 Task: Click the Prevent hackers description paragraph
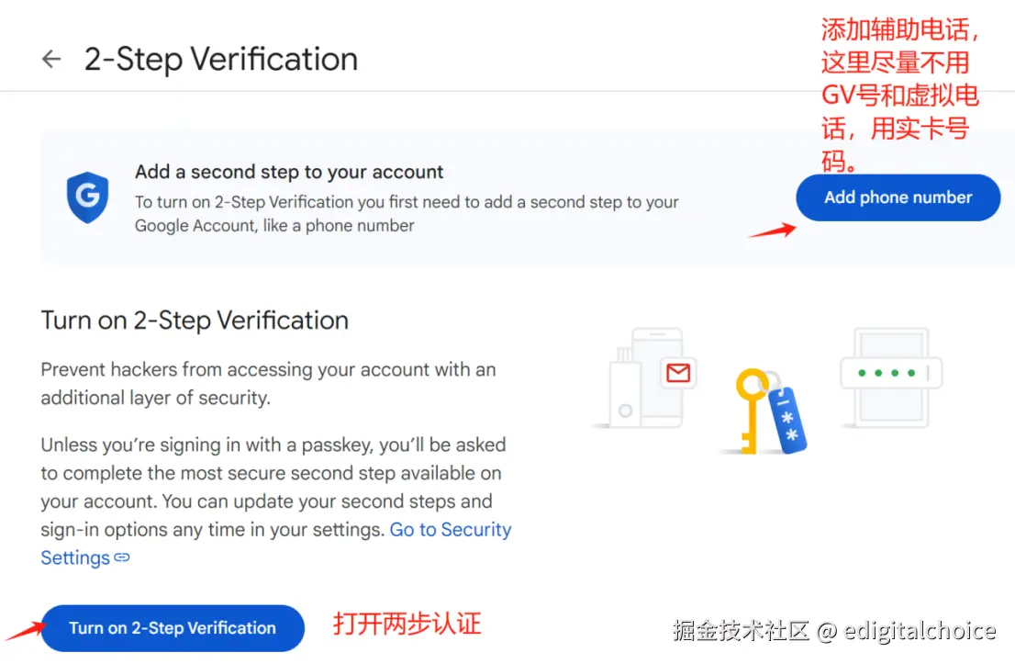click(x=268, y=384)
